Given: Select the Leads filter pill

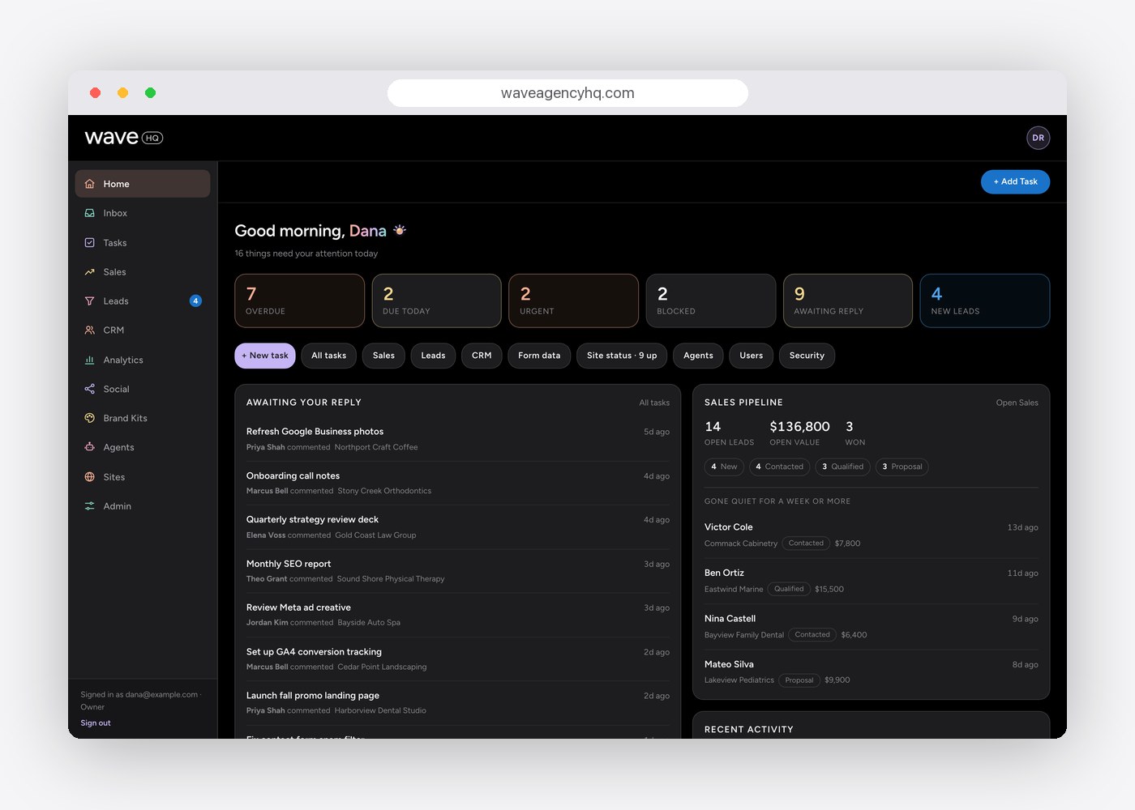Looking at the screenshot, I should (433, 356).
